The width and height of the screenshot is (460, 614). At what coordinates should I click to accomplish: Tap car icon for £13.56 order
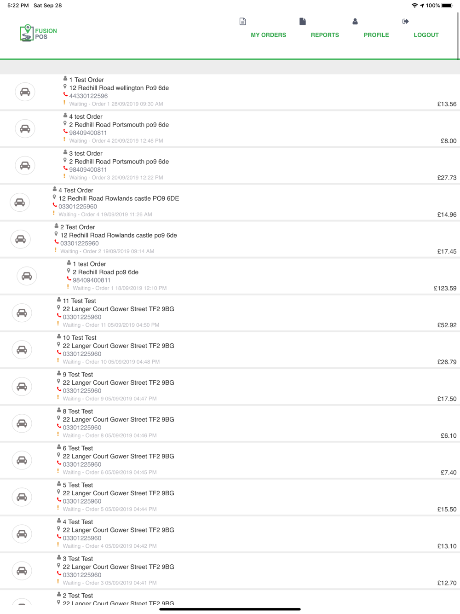(25, 92)
